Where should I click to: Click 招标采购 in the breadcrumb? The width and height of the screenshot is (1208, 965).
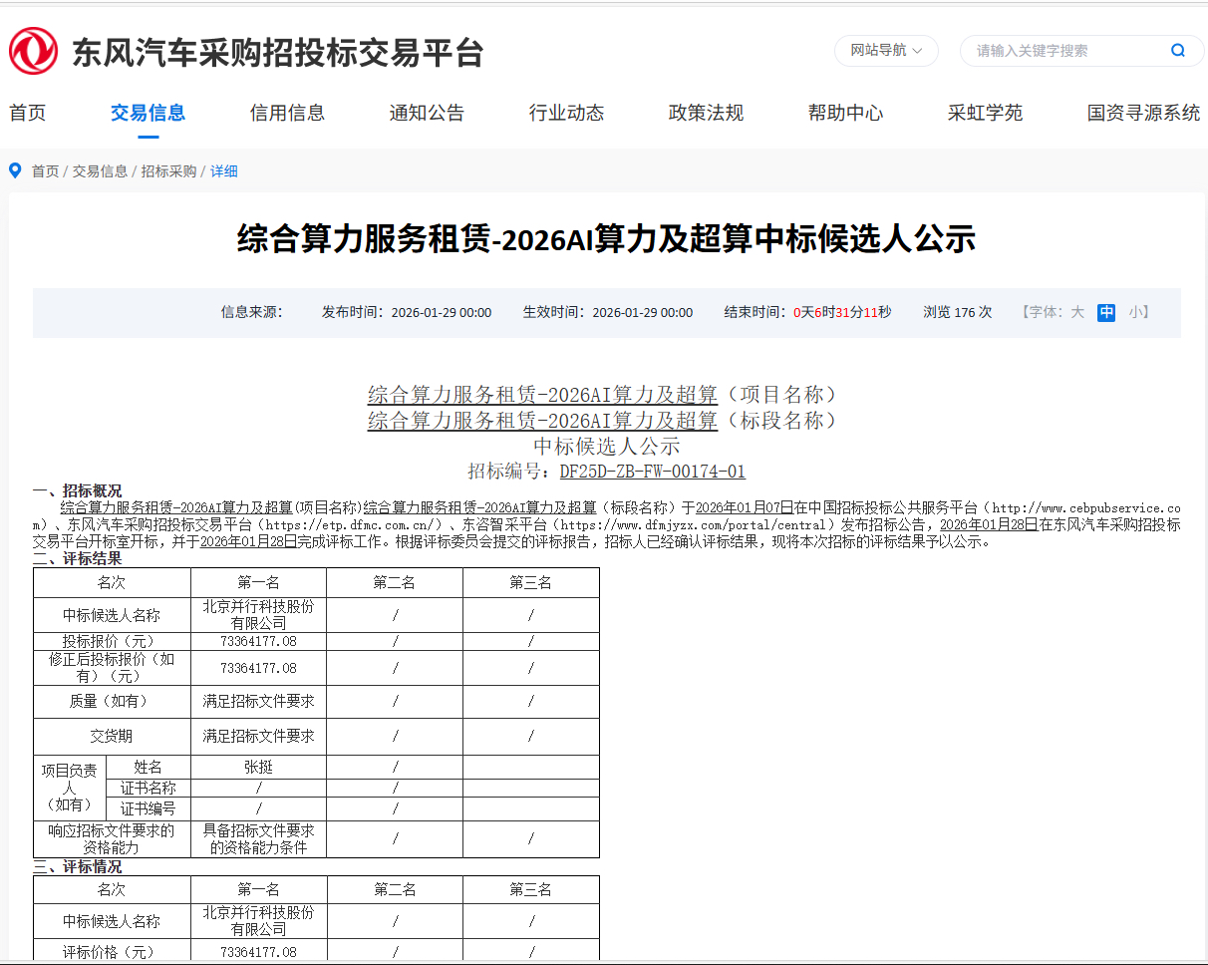(168, 171)
